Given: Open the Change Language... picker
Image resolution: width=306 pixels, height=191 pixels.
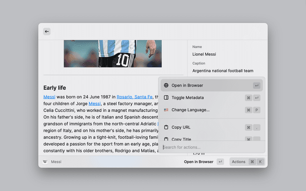Looking at the screenshot, I should 190,110.
